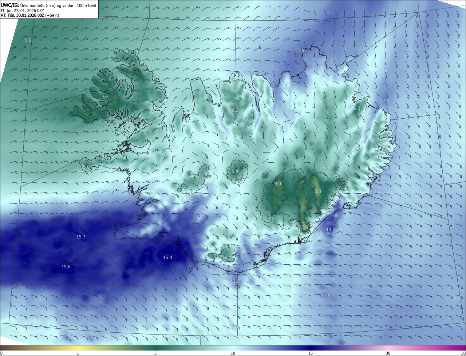Click the color scale tick labeled 30

click(388, 353)
